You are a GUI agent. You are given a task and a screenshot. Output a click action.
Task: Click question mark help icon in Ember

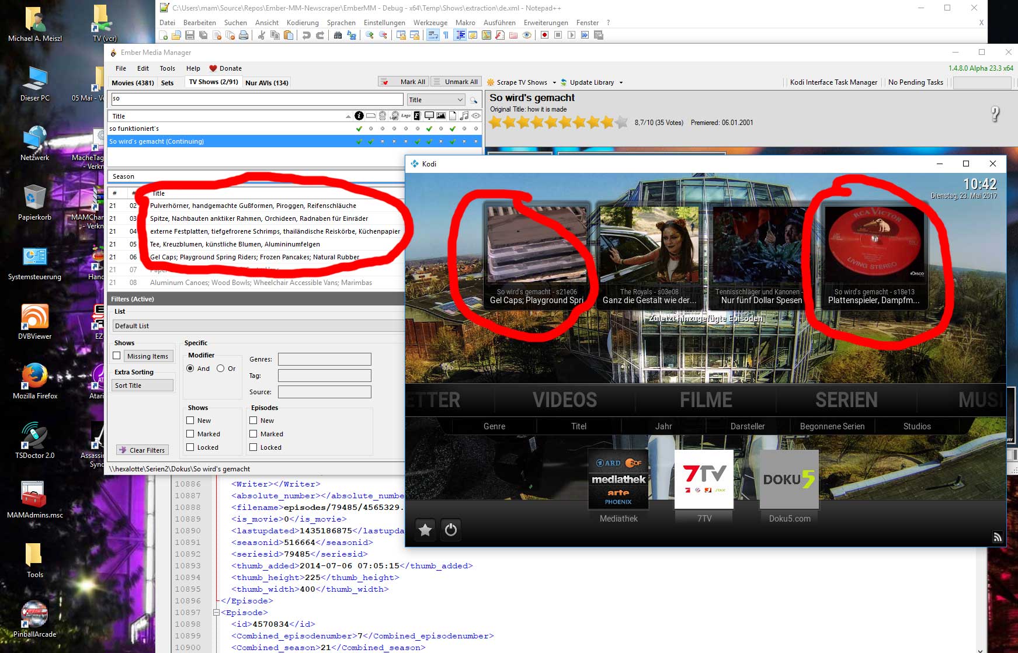click(995, 114)
